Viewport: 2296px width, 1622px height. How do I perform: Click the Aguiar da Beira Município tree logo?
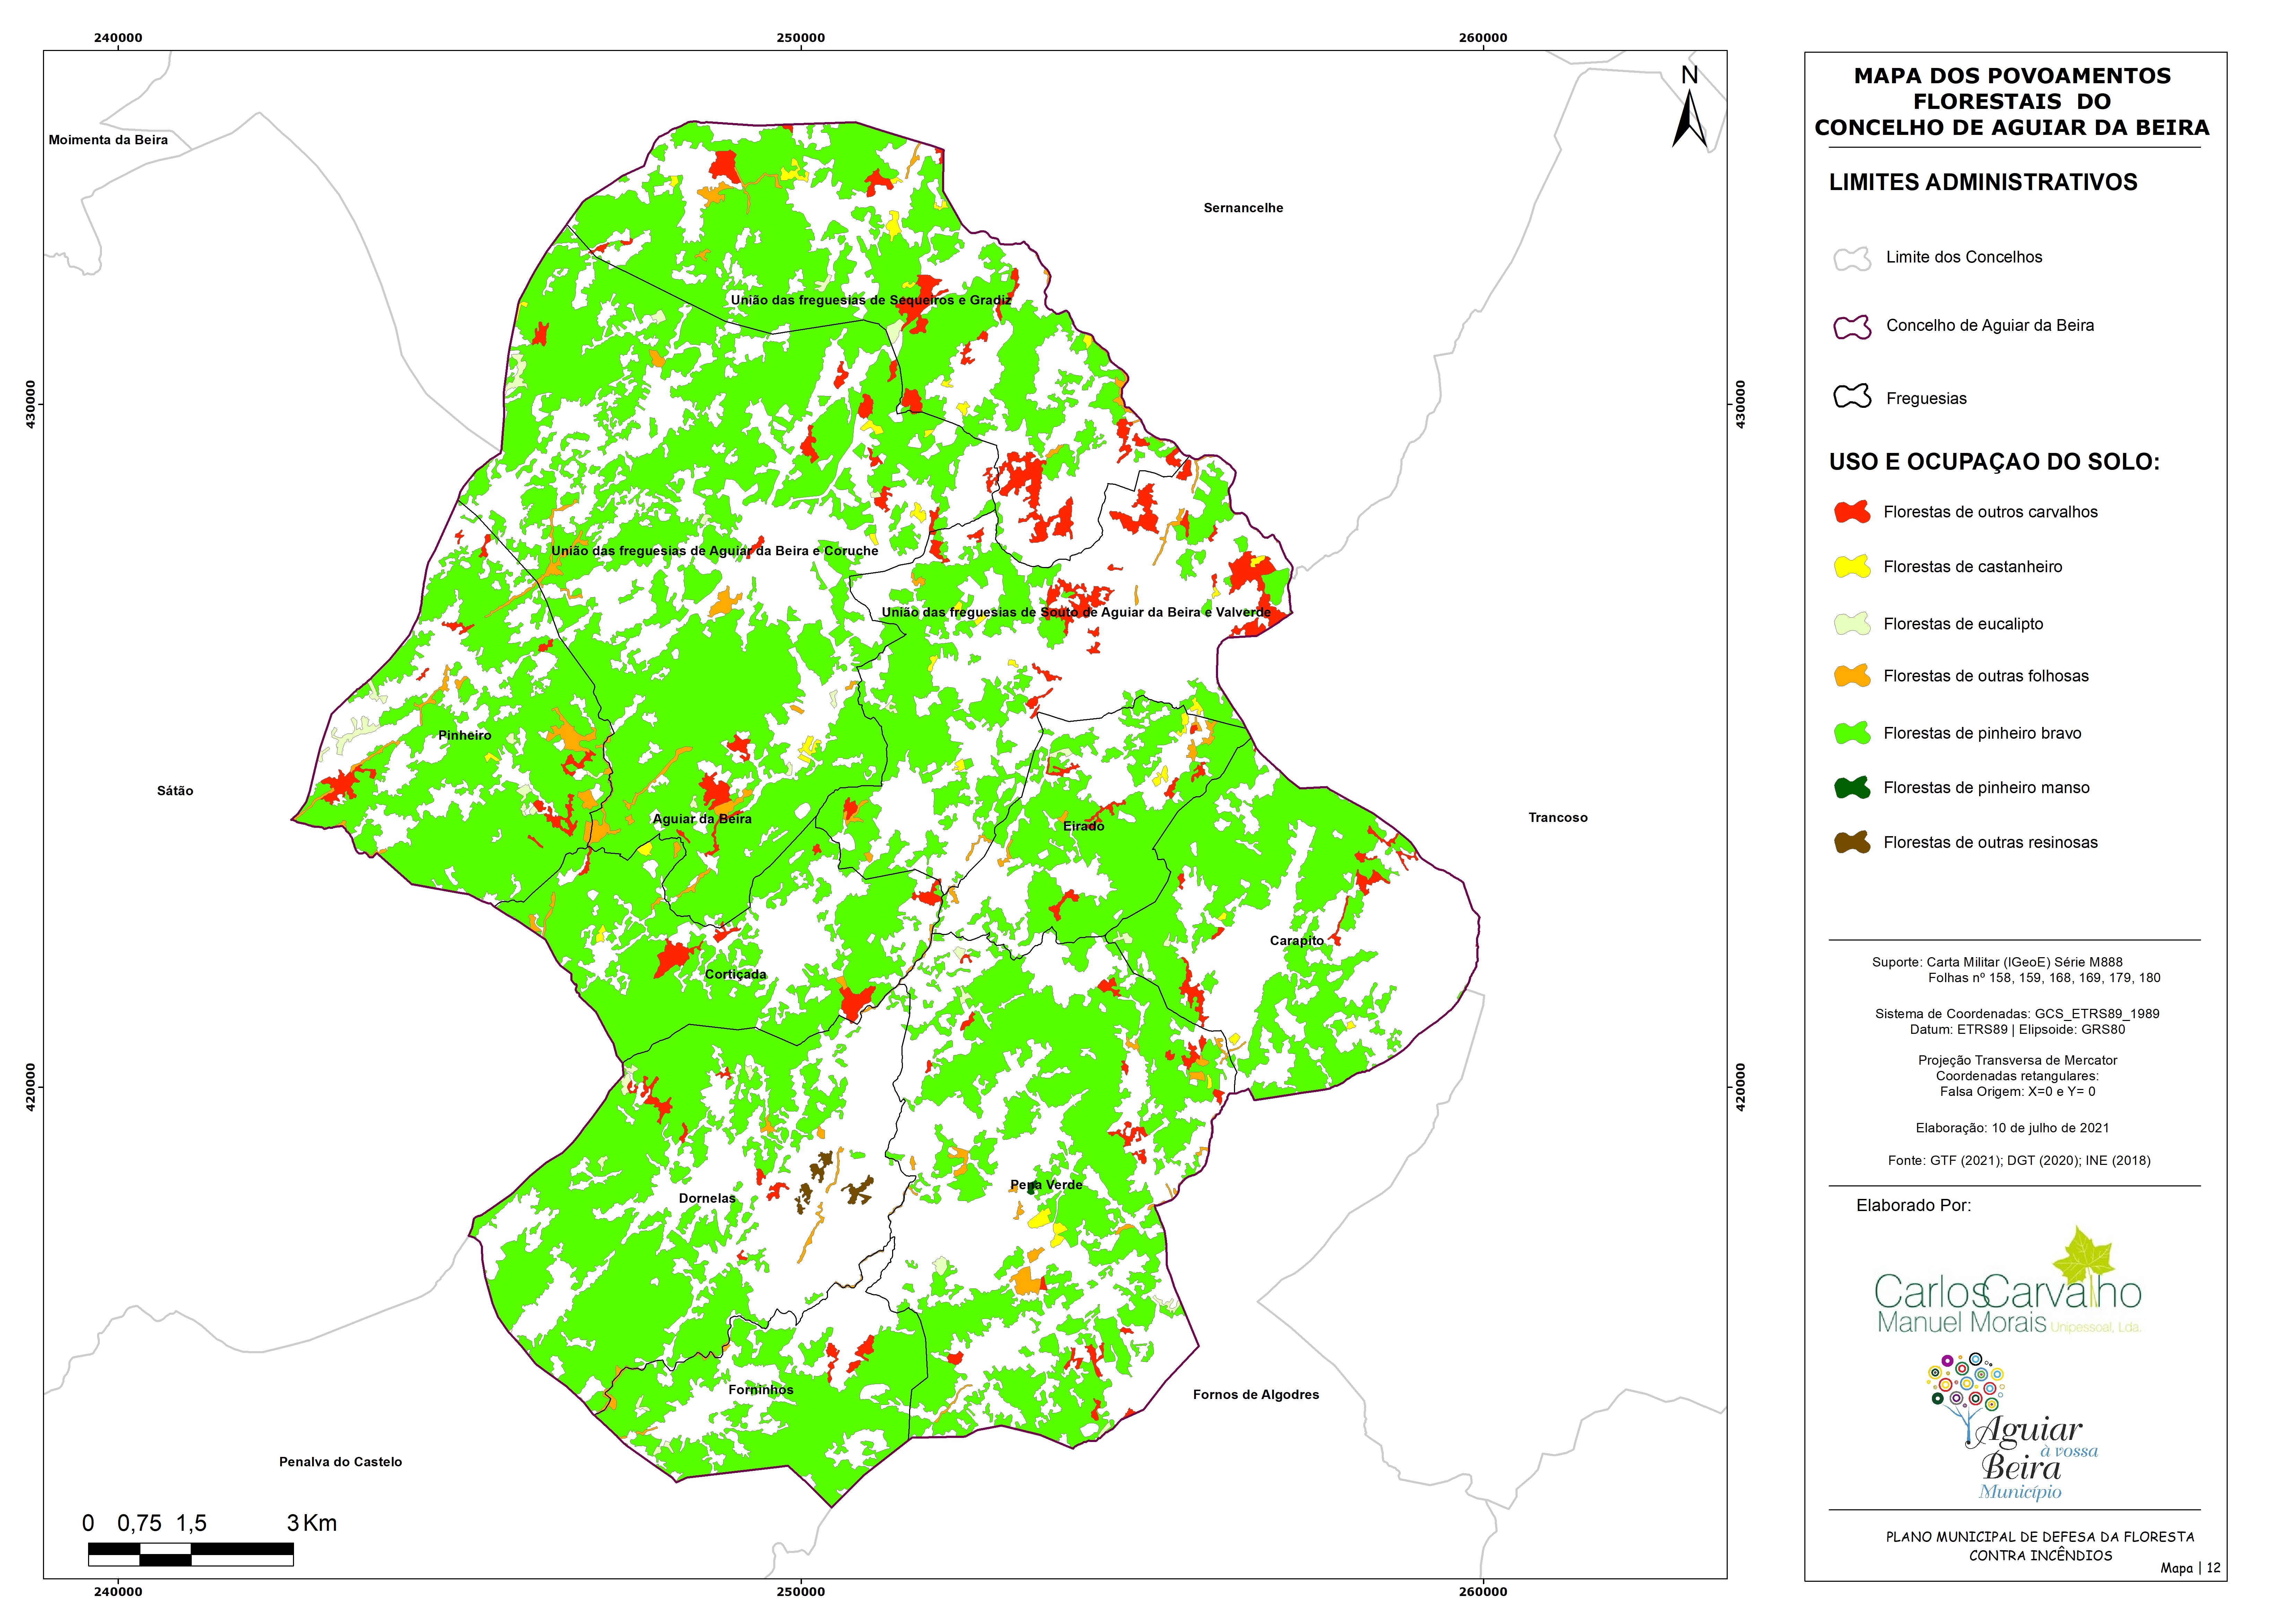coord(2012,1427)
